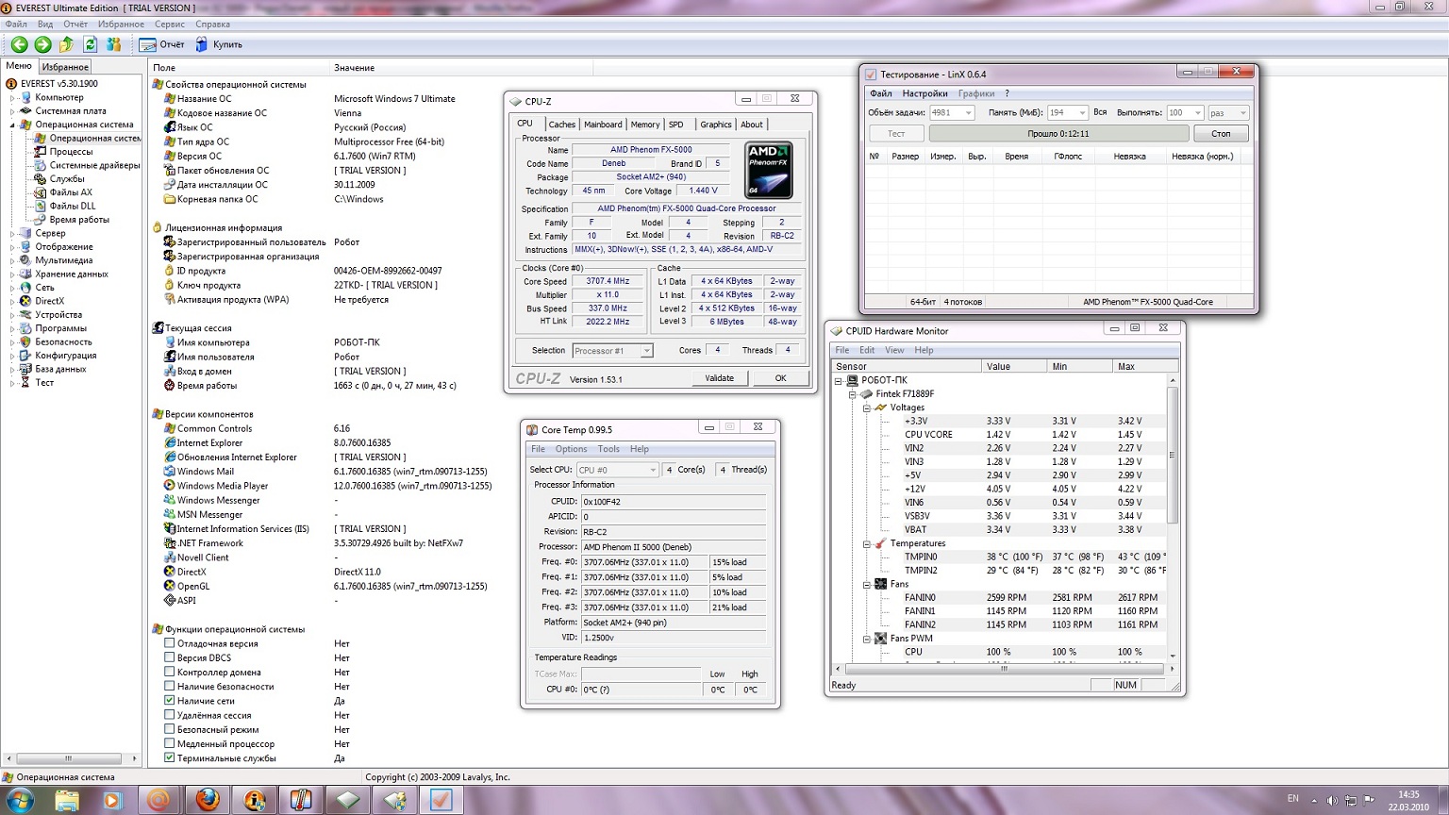Switch to the Memory tab in CPU-Z
The height and width of the screenshot is (815, 1449).
point(645,125)
